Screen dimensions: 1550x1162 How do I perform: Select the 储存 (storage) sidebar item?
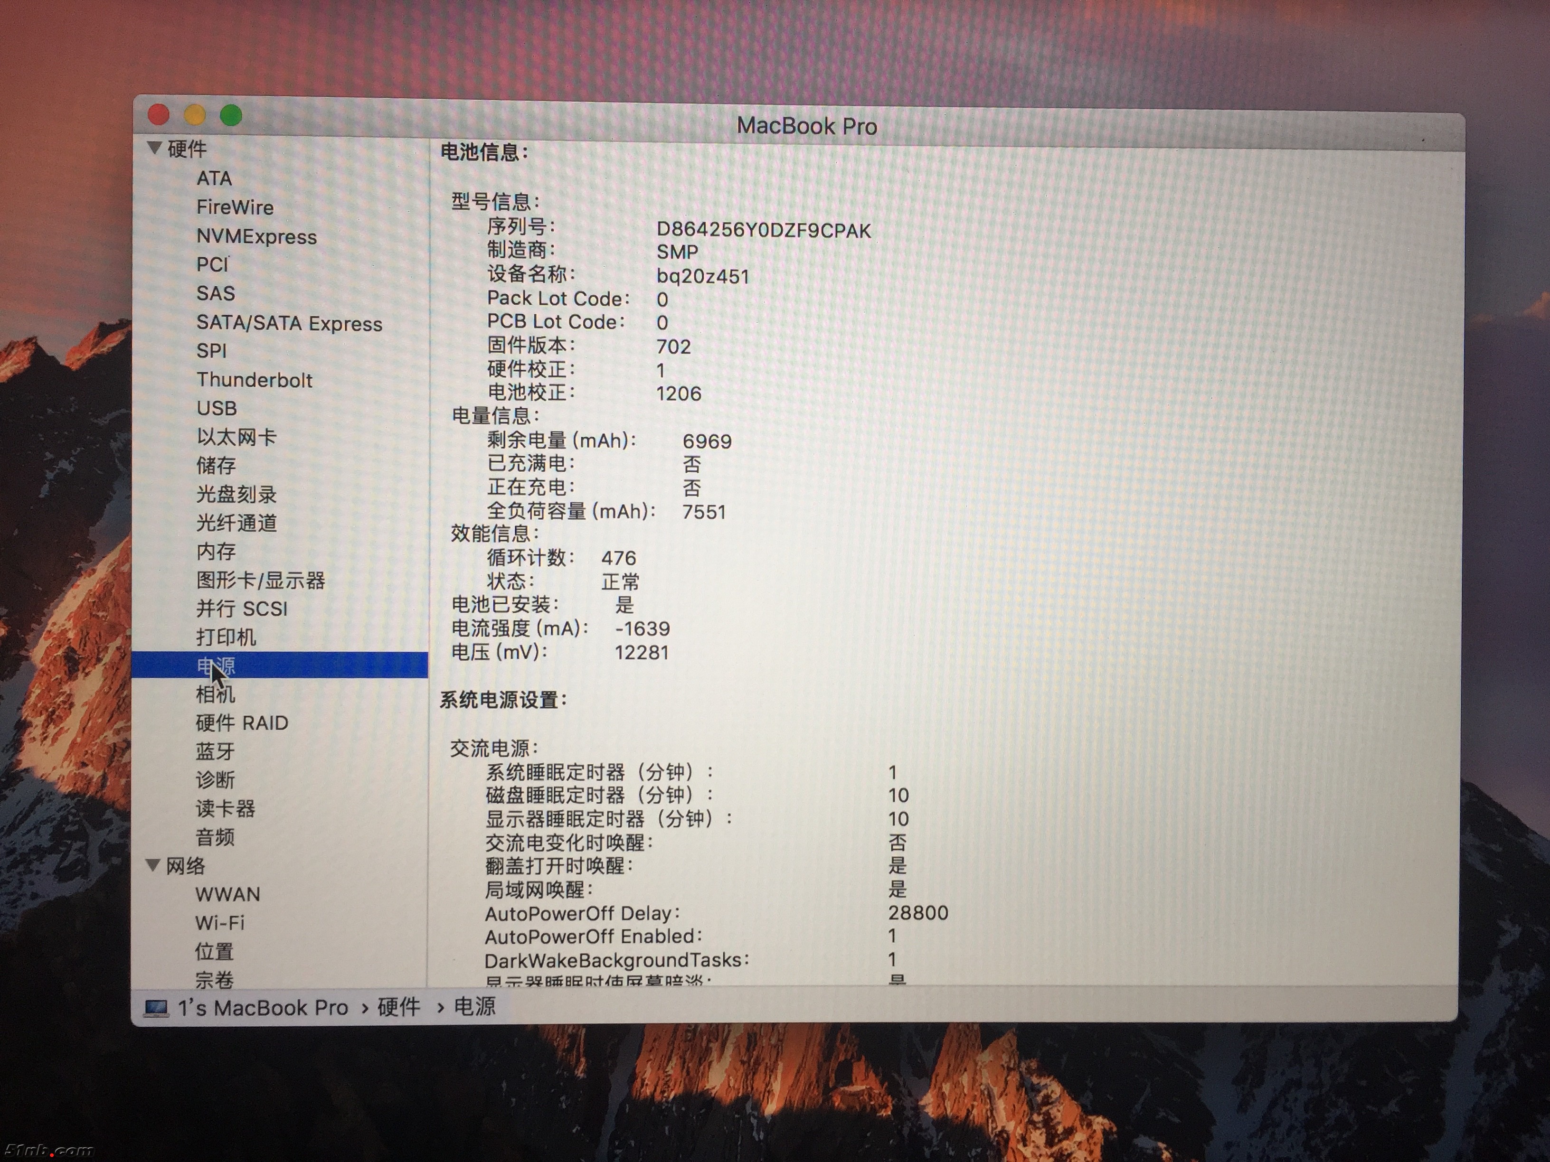(216, 465)
